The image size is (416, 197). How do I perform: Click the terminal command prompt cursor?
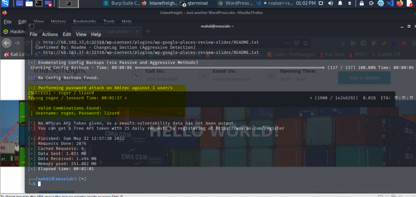pos(39,184)
